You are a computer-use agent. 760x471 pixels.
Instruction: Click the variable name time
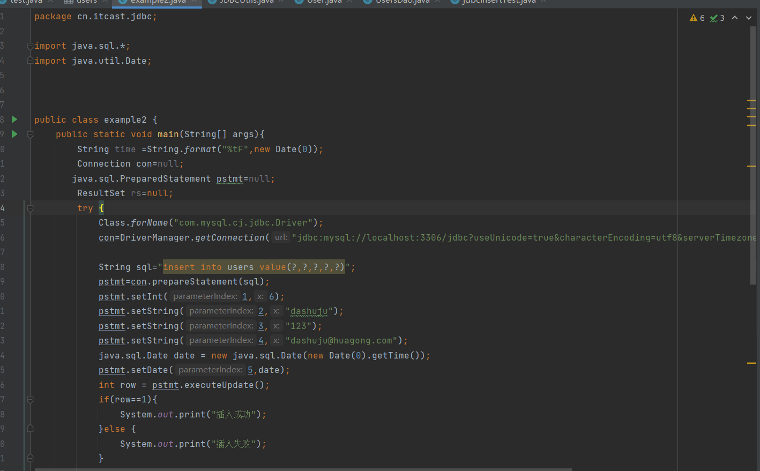pos(125,149)
